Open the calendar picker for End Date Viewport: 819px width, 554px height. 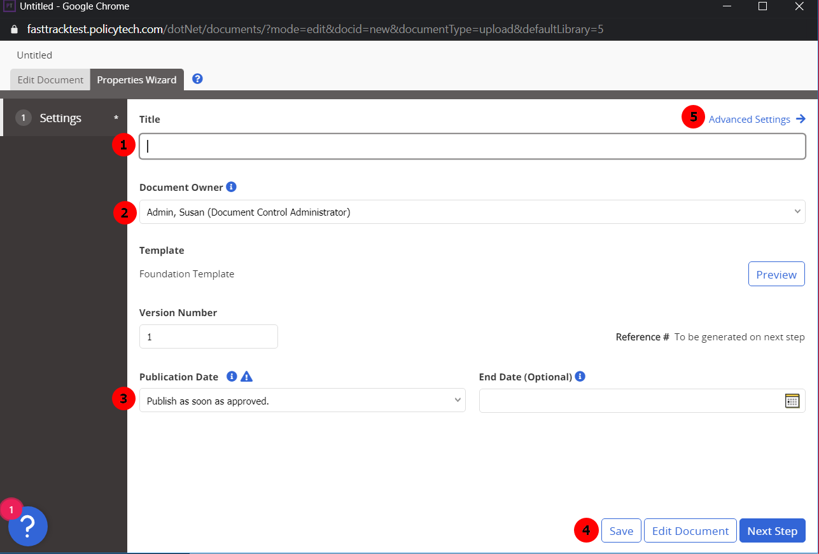792,400
